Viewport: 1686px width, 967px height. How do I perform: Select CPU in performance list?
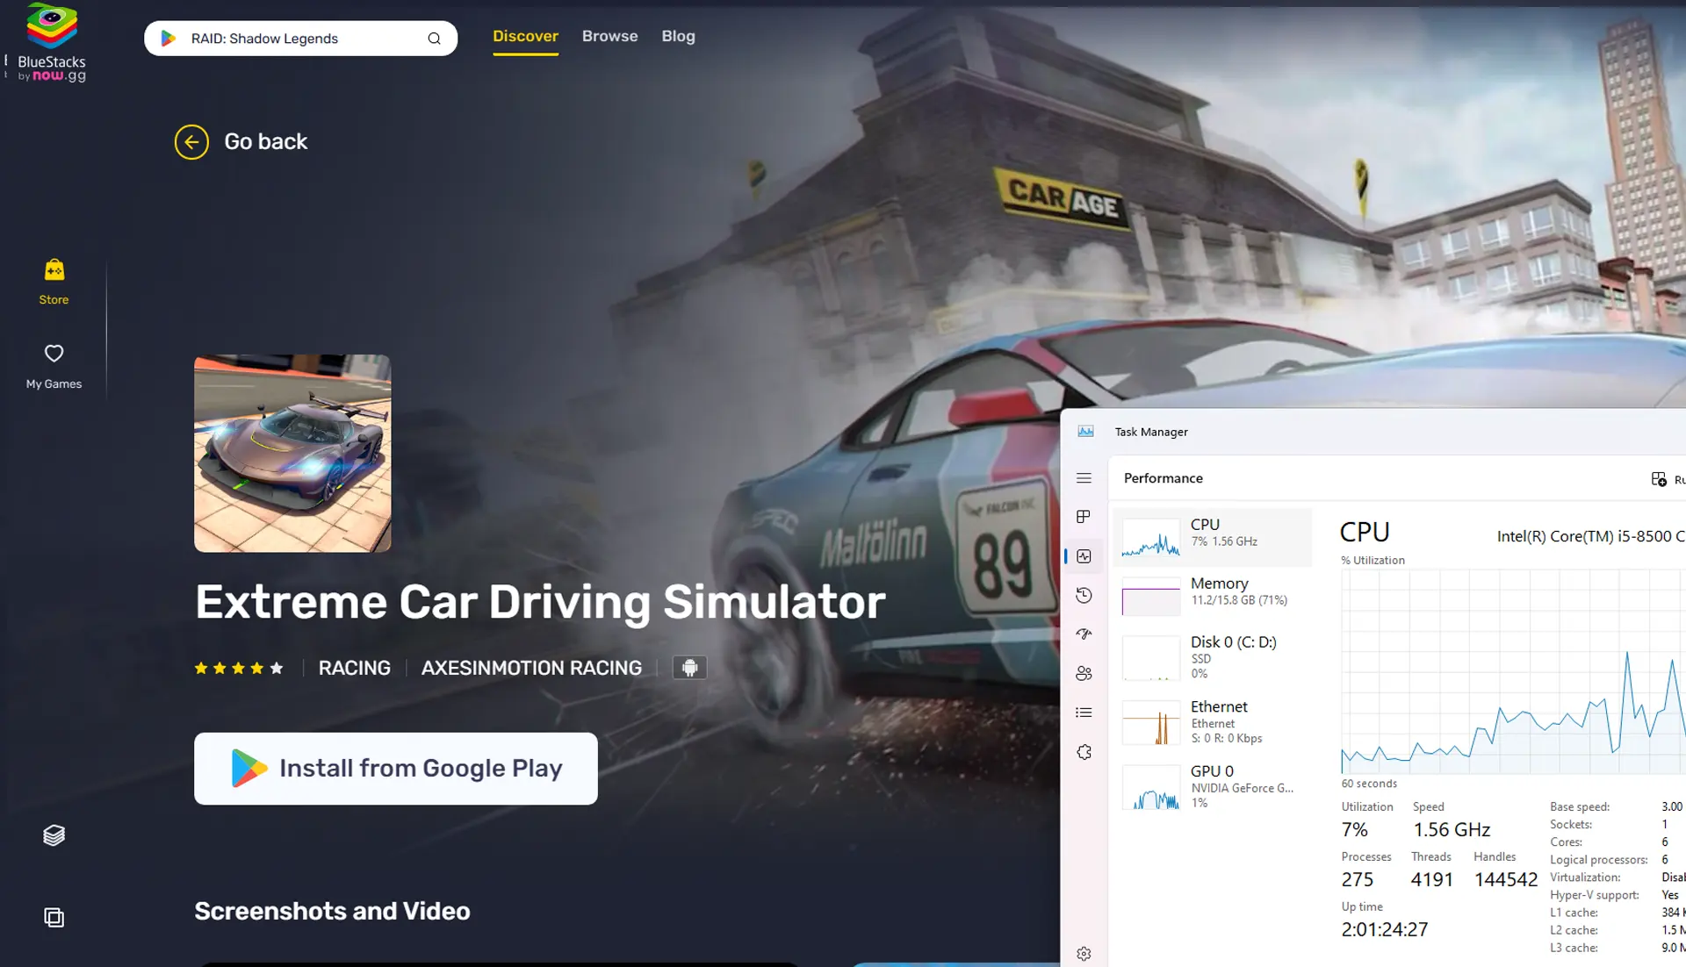(x=1213, y=537)
